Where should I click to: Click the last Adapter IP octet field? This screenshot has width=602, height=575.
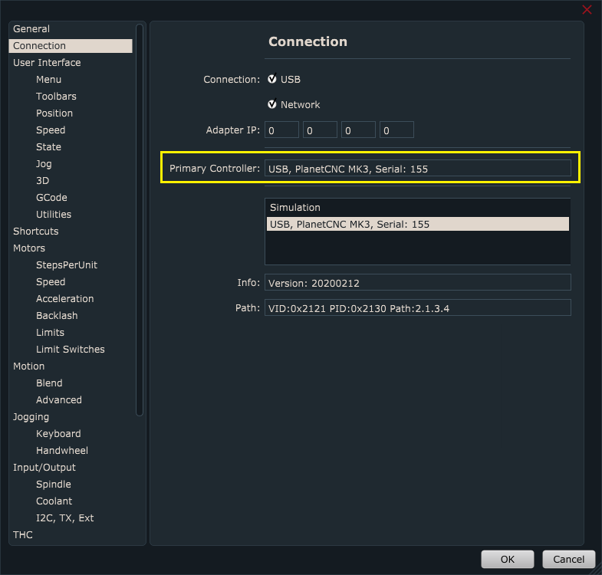coord(396,130)
